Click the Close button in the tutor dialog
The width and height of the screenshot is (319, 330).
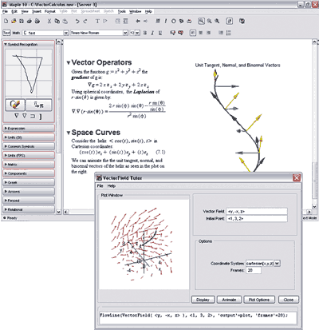[289, 300]
